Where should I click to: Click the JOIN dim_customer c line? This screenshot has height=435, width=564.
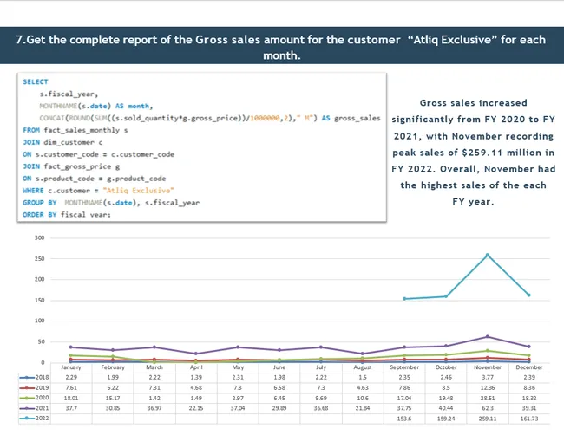point(62,142)
